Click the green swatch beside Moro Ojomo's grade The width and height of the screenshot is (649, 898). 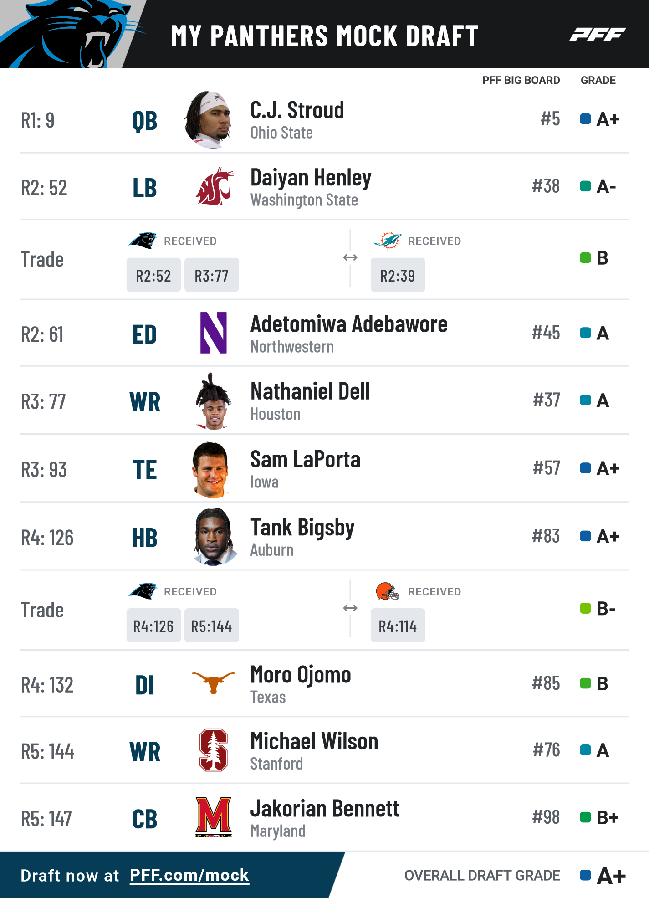586,683
